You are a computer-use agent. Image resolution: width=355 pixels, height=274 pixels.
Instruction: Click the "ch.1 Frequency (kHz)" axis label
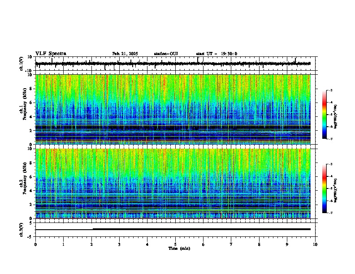pos(23,104)
